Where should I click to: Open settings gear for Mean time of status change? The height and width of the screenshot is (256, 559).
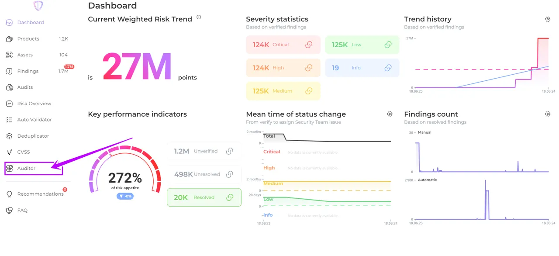[x=390, y=114]
